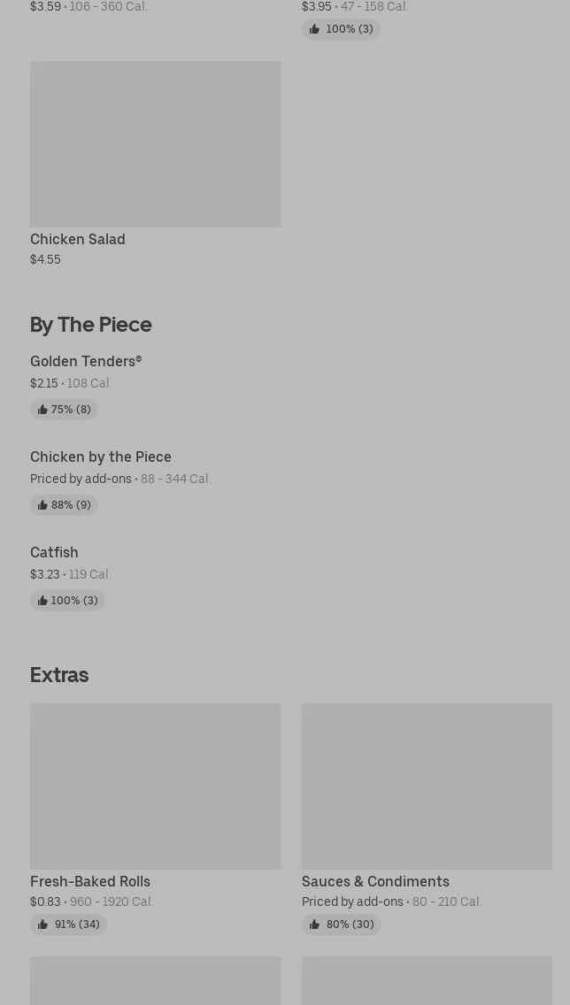The width and height of the screenshot is (570, 1005).
Task: Click thumbs-up icon under Fresh-Baked Rolls
Action: [42, 924]
